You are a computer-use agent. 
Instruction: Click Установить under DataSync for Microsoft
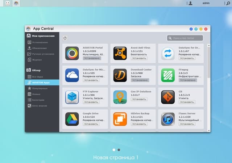click(x=91, y=80)
